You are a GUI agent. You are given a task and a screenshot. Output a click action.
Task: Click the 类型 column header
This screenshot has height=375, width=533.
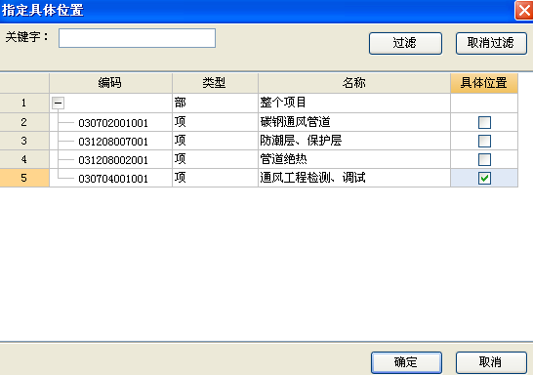point(215,83)
